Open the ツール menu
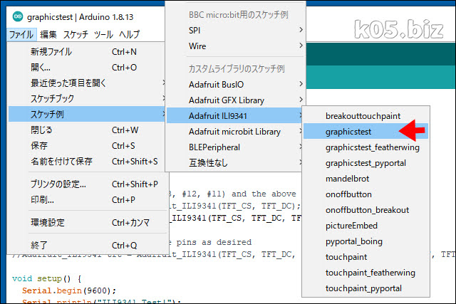Viewport: 456px width, 304px height. (x=103, y=35)
